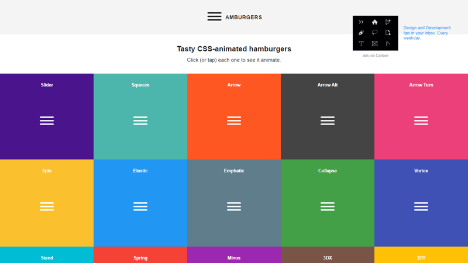Click the brown 3DX tile
The width and height of the screenshot is (468, 263).
(328, 255)
